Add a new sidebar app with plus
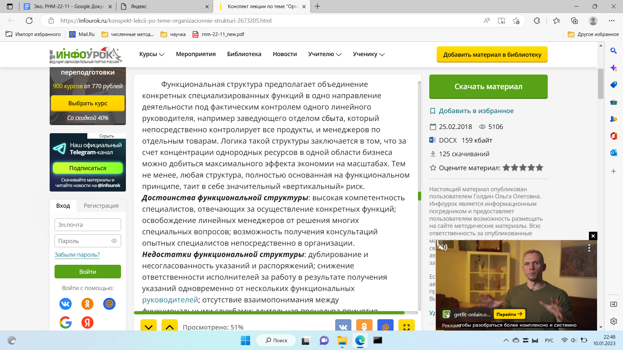The image size is (623, 350). tap(614, 171)
